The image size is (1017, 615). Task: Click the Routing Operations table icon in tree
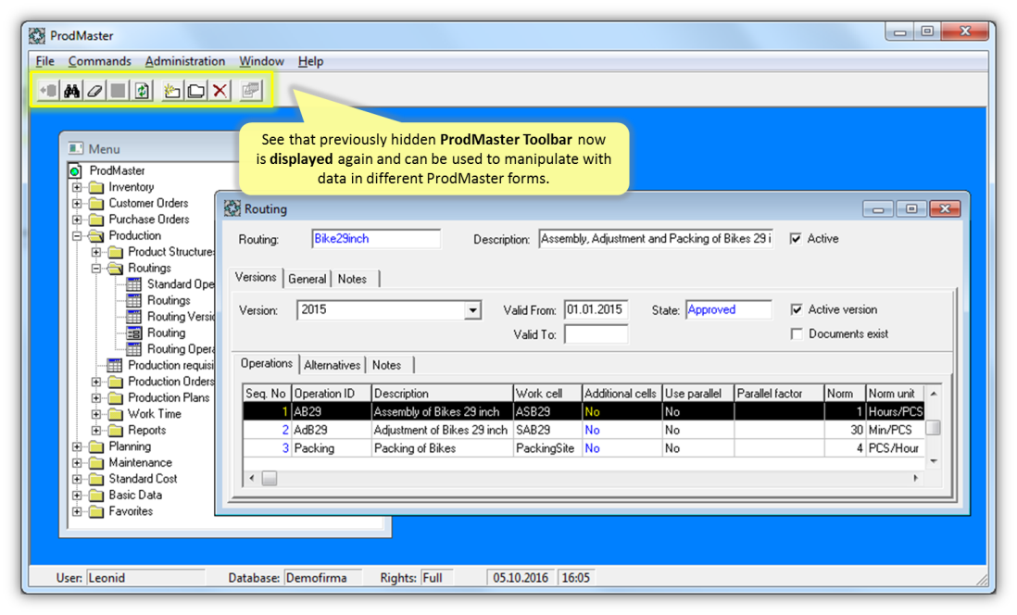tap(133, 349)
